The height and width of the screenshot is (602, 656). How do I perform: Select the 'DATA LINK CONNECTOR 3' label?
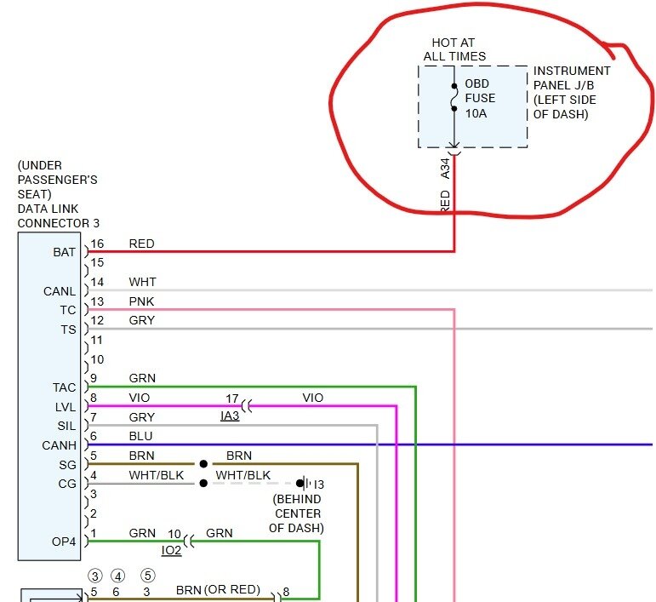tap(59, 216)
